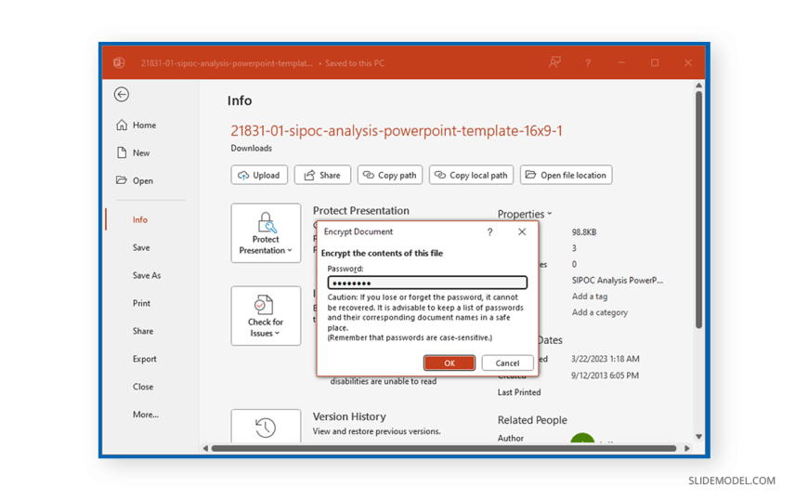Click the scroll up arrow
808x501 pixels.
[x=698, y=86]
